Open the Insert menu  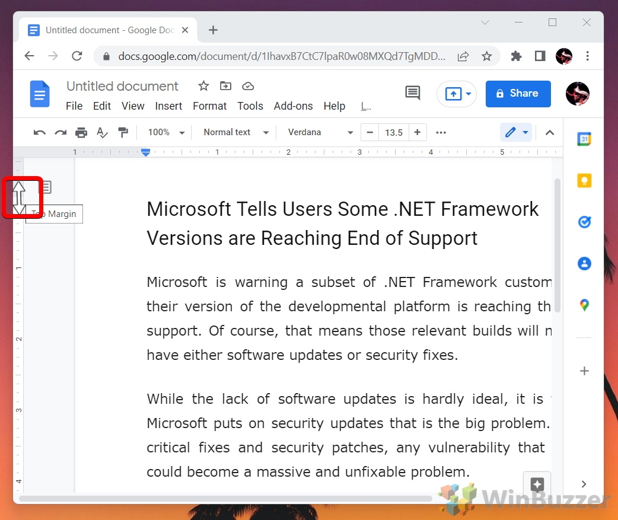pyautogui.click(x=168, y=106)
